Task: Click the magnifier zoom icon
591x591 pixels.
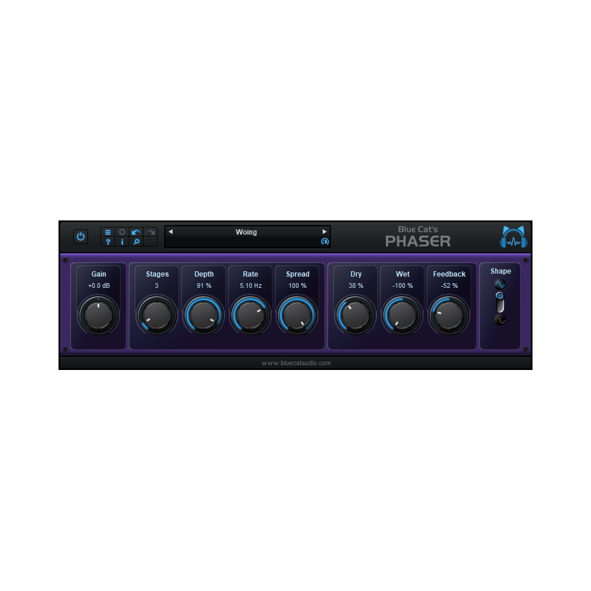Action: (x=136, y=242)
